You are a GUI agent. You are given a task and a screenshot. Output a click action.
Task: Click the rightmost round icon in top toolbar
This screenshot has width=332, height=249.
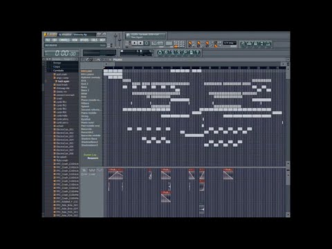click(268, 44)
